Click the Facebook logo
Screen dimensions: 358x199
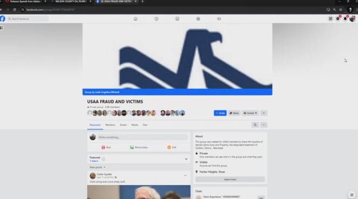click(x=3, y=19)
